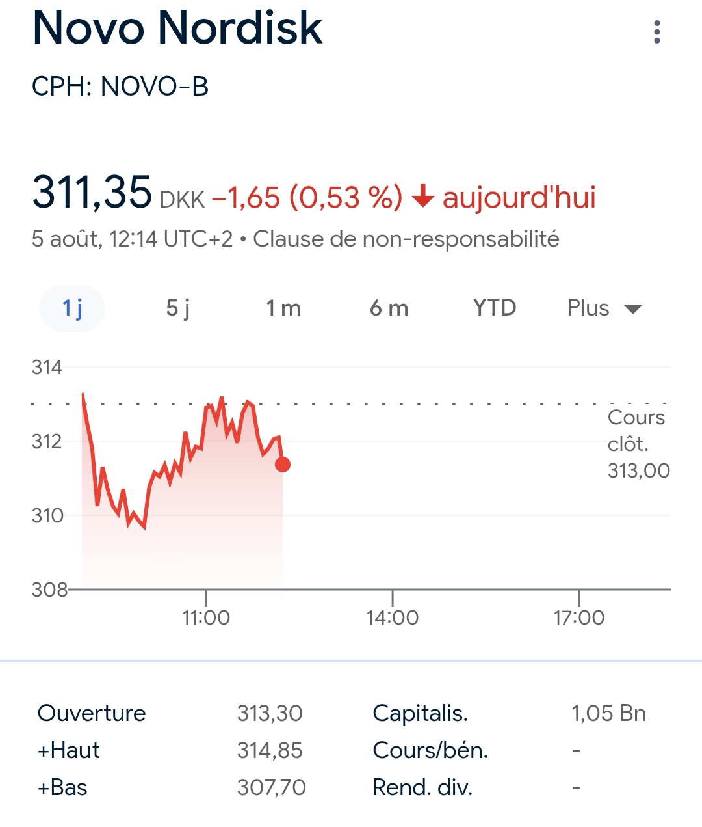Click the 311,35 current price value
702x827 pixels.
(92, 193)
